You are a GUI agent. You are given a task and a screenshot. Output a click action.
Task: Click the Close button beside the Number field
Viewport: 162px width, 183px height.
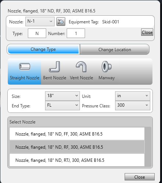(x=147, y=32)
